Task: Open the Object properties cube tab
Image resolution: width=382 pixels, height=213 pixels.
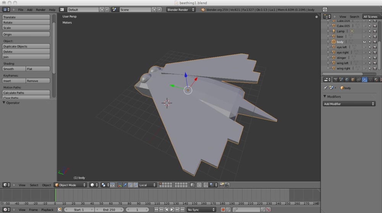Action: click(353, 79)
